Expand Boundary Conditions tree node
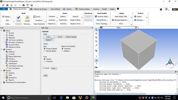The image size is (178, 100). click(x=4, y=42)
